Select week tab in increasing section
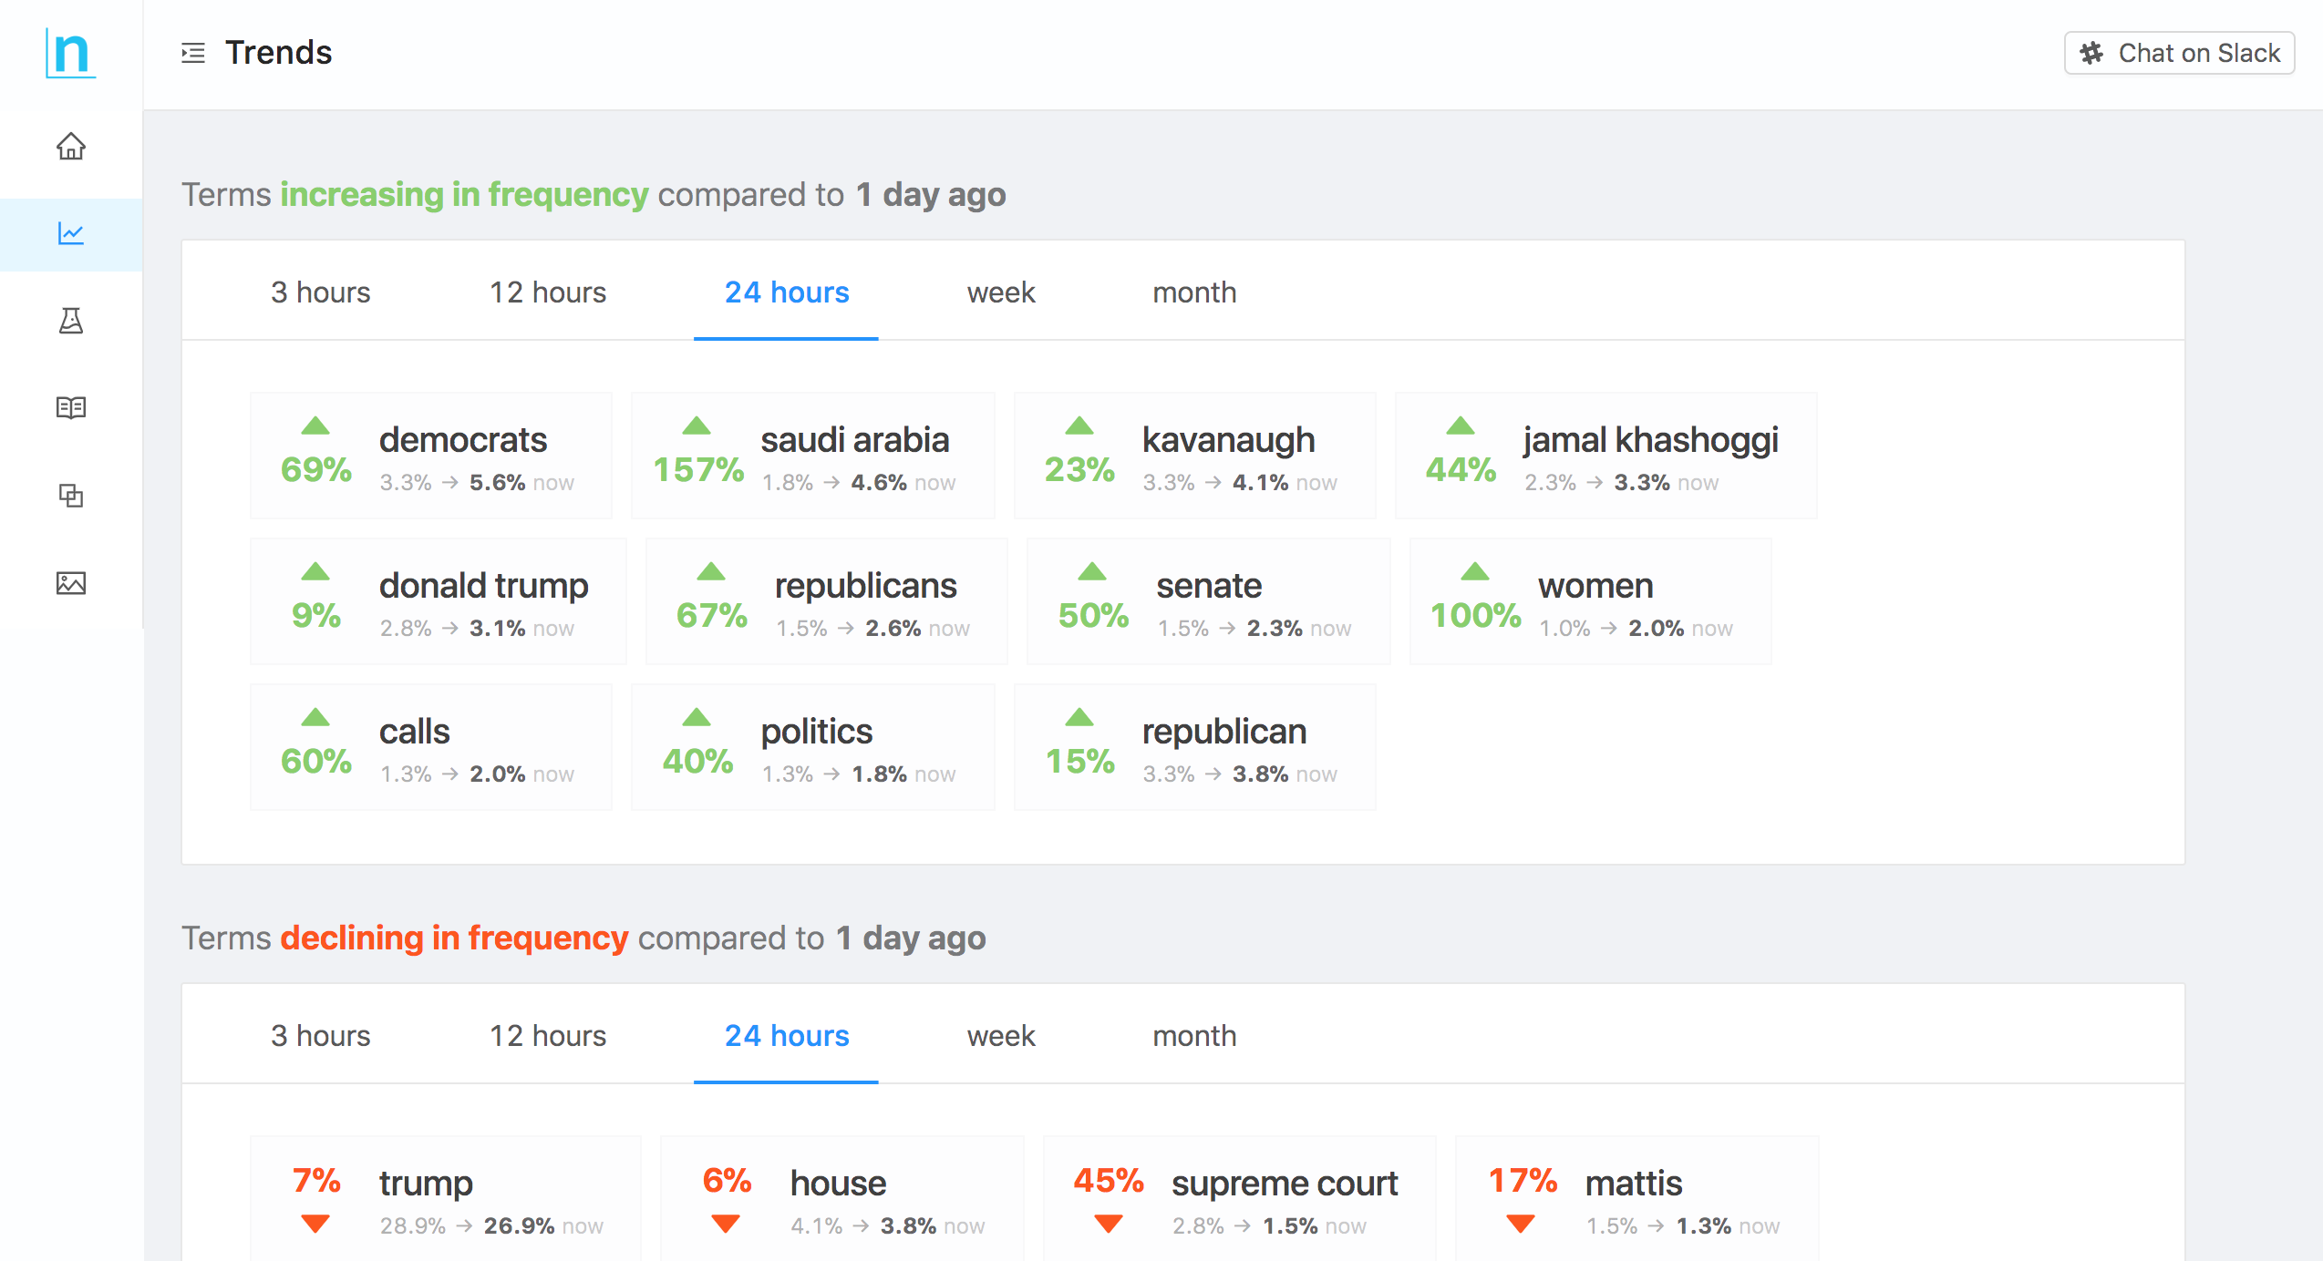 [1001, 292]
